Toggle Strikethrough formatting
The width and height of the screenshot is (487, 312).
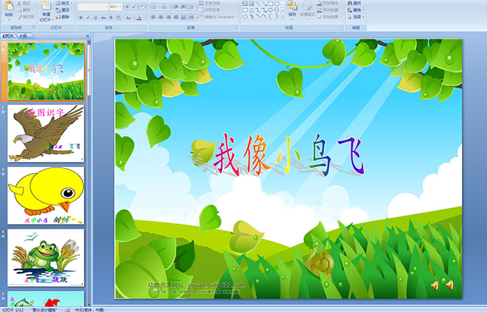coord(103,17)
